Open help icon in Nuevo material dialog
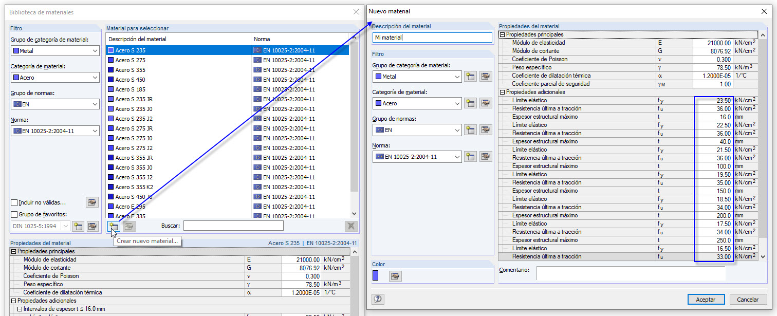The width and height of the screenshot is (777, 316). click(378, 299)
